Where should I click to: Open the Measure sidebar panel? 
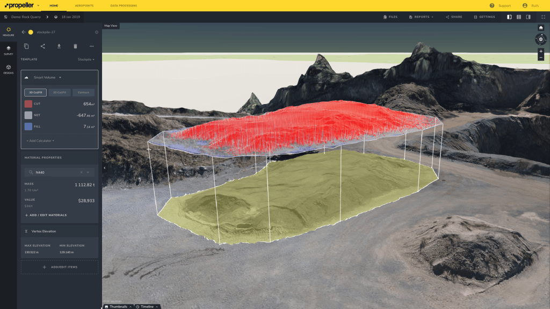click(8, 31)
